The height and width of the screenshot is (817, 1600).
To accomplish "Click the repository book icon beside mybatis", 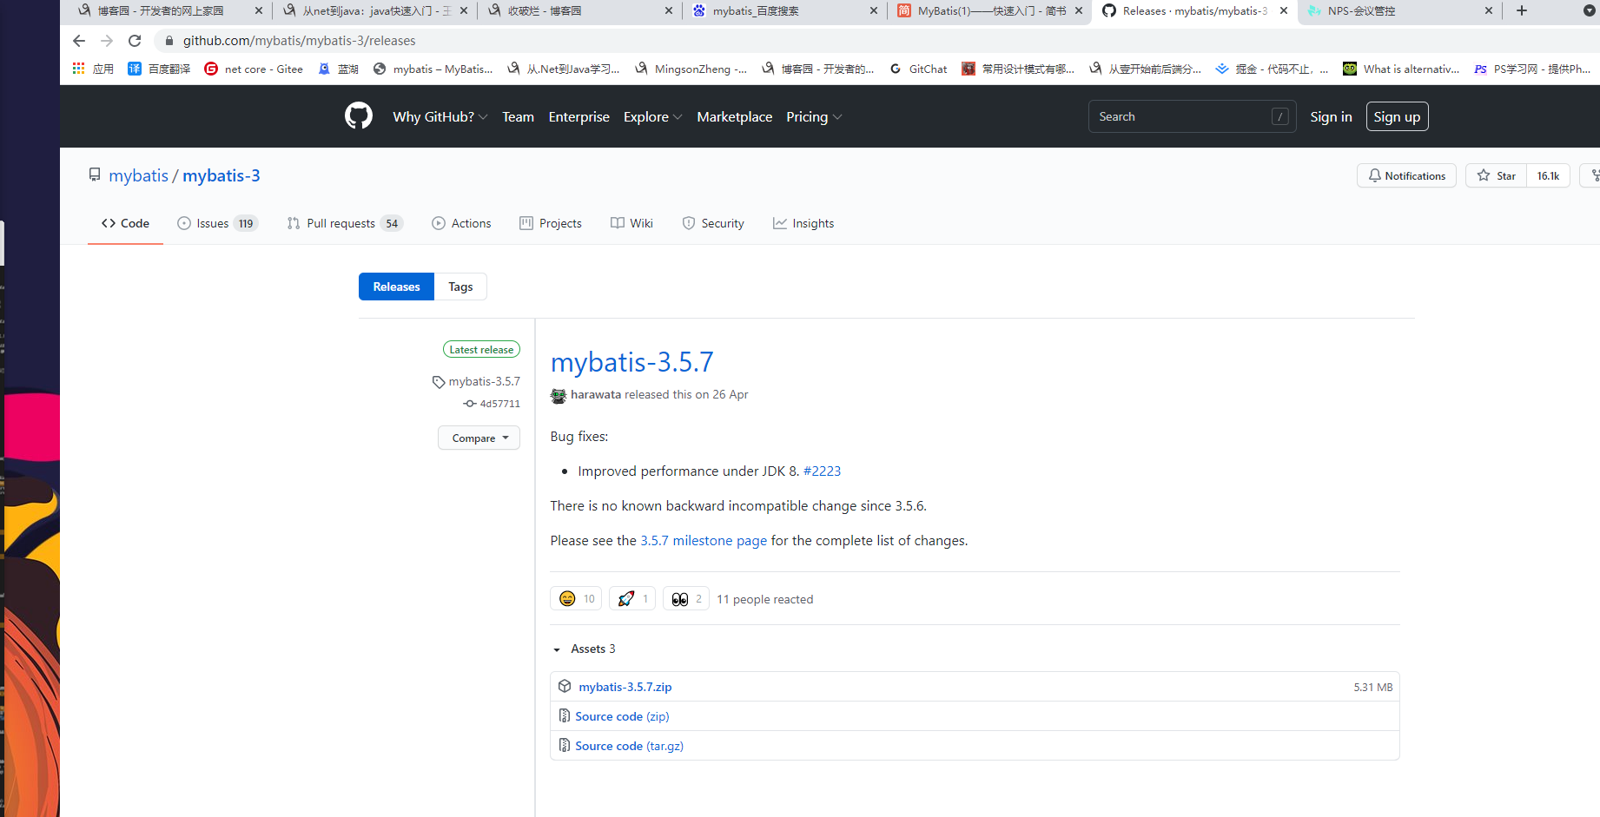I will [95, 175].
